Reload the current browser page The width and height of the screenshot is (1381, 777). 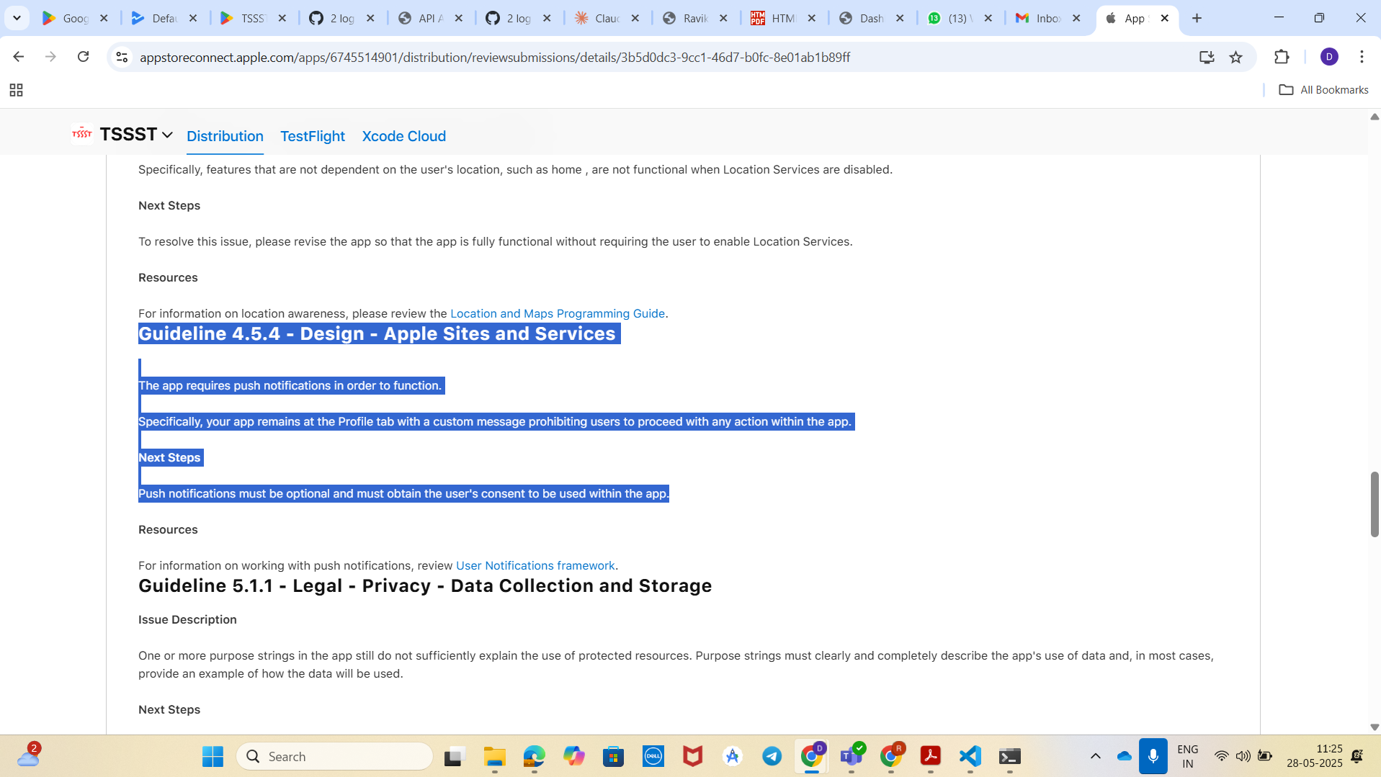pos(84,57)
